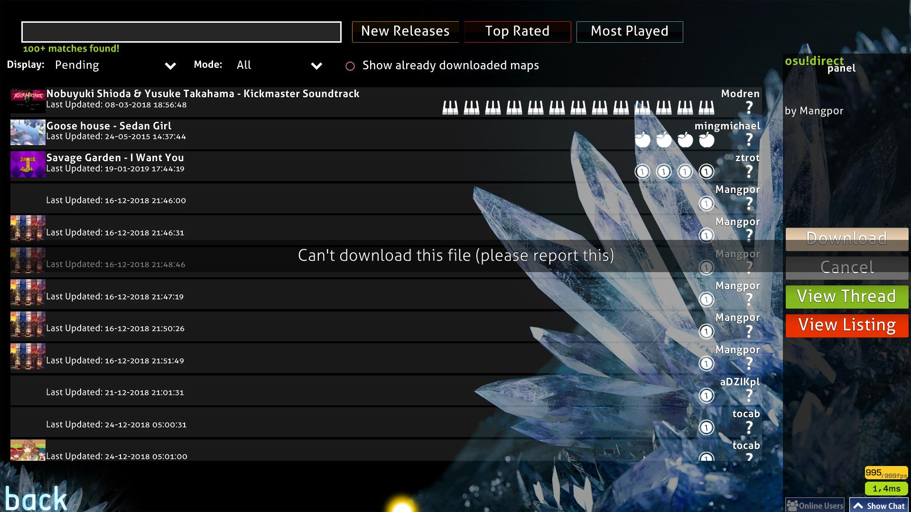The image size is (911, 512).
Task: Click the mania piano difficulty icon on Kickmaster Soundtrack
Action: [x=448, y=107]
